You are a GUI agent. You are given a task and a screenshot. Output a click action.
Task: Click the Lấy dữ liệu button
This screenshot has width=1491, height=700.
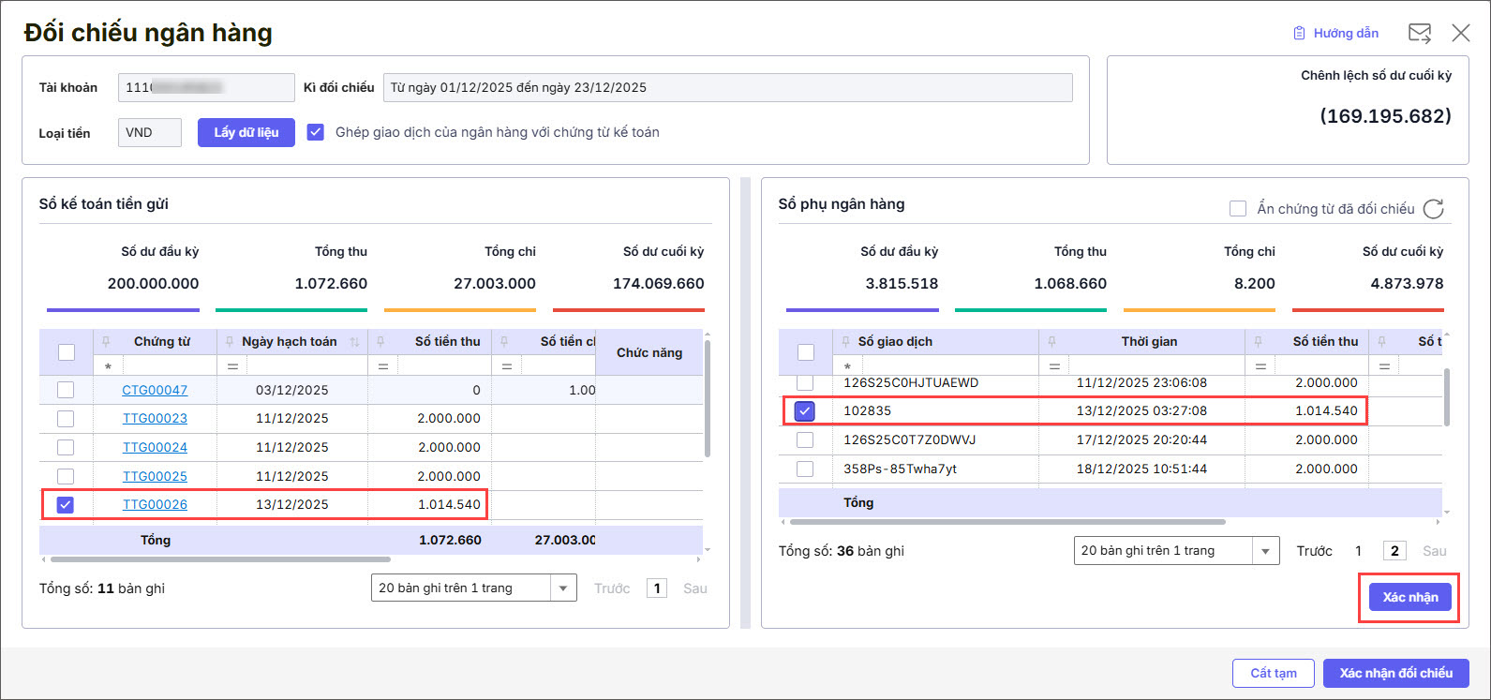(246, 132)
